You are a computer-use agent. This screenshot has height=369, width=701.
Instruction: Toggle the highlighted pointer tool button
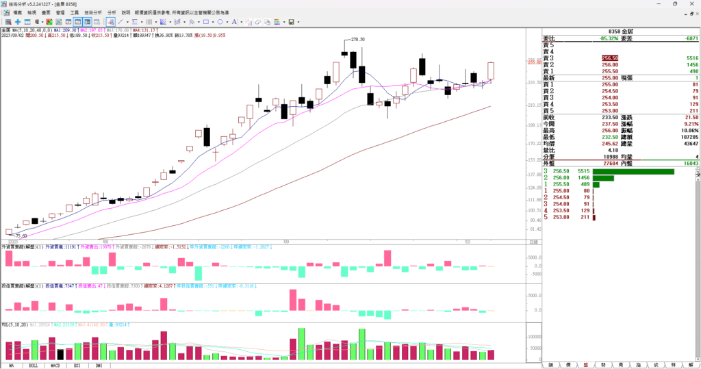(110, 22)
